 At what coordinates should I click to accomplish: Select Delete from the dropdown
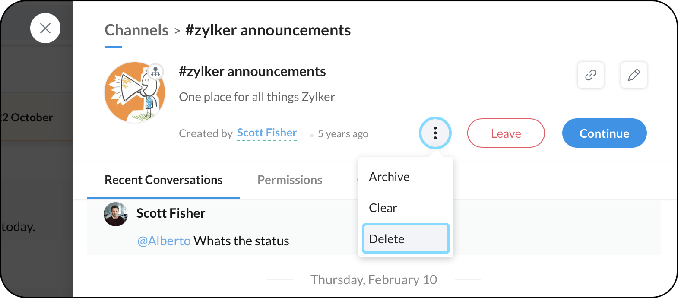[x=406, y=238]
